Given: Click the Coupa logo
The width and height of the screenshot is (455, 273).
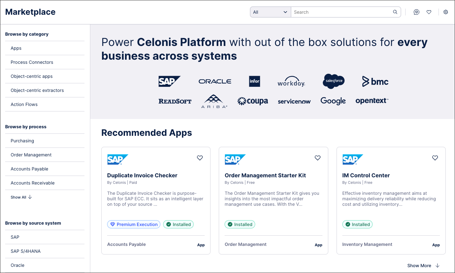Looking at the screenshot, I should pos(253,101).
